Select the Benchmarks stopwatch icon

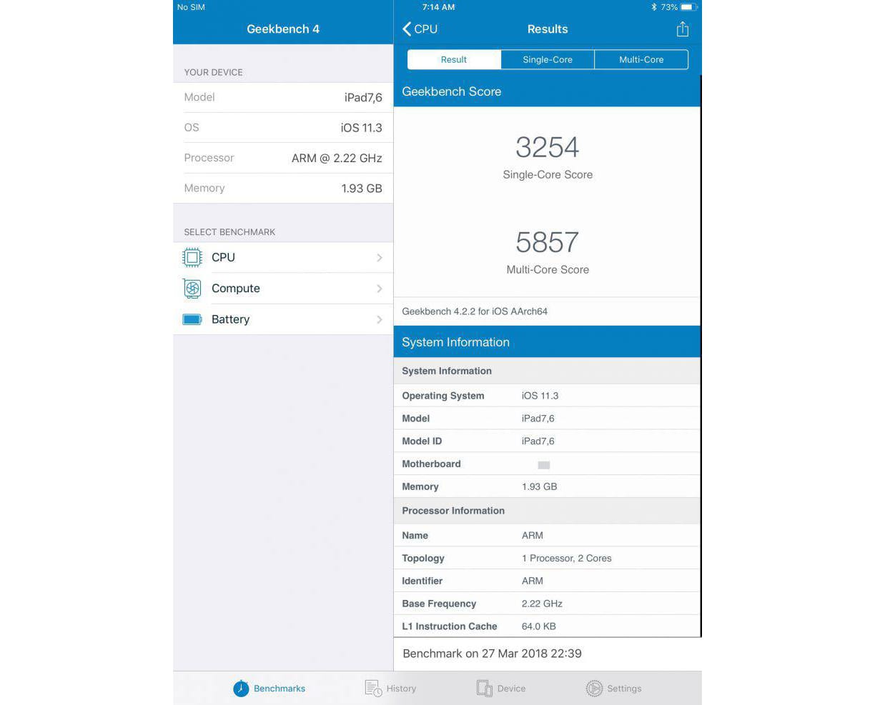pos(241,689)
